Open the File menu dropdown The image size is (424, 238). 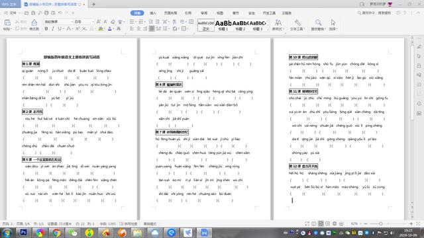click(13, 13)
